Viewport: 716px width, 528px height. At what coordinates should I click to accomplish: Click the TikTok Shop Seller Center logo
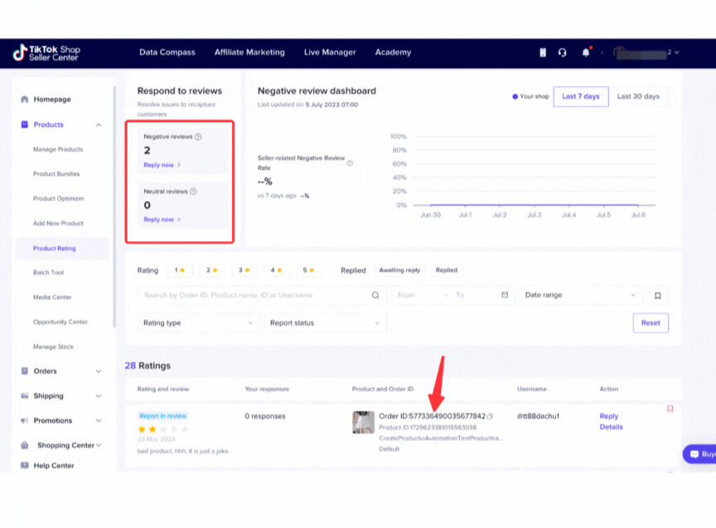[x=46, y=53]
